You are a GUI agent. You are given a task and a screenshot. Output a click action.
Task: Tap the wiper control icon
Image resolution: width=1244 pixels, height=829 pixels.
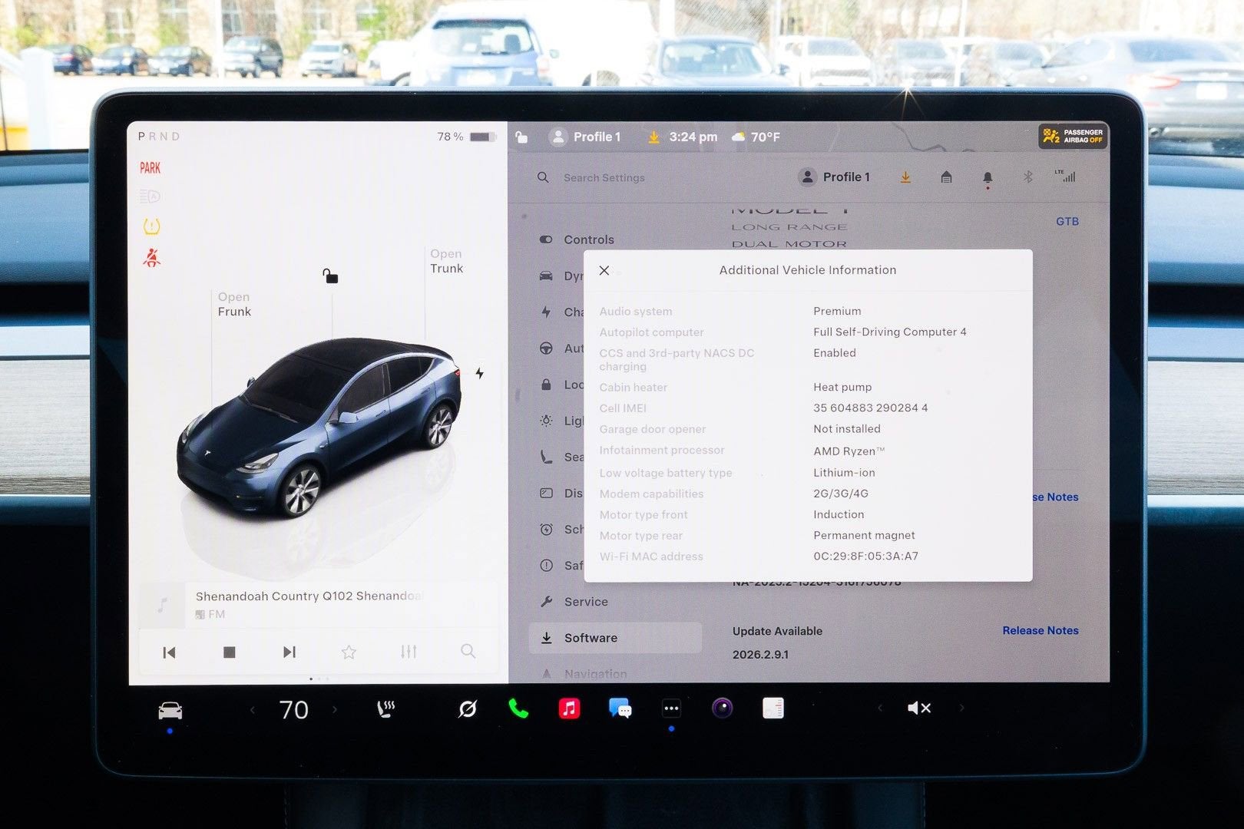click(468, 709)
